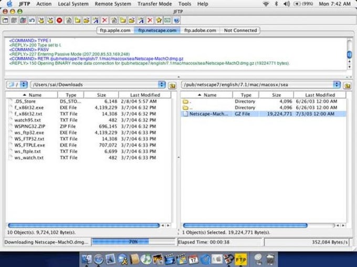Image resolution: width=357 pixels, height=267 pixels.
Task: Click the local pane horizontal scrollbar thumb
Action: tap(84, 226)
